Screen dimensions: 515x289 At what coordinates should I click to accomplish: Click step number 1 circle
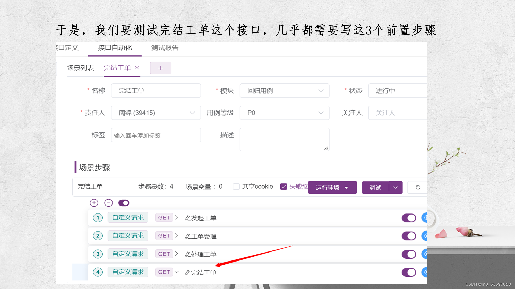98,218
